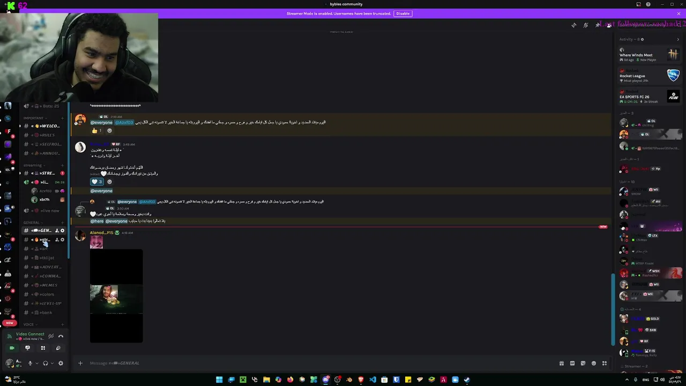Screen dimensions: 686x386
Task: Open settings gear for GENERAL channel
Action: coord(62,231)
